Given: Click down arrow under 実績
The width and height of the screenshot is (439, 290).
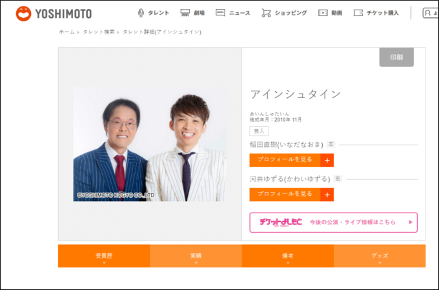Looking at the screenshot, I should tap(196, 263).
